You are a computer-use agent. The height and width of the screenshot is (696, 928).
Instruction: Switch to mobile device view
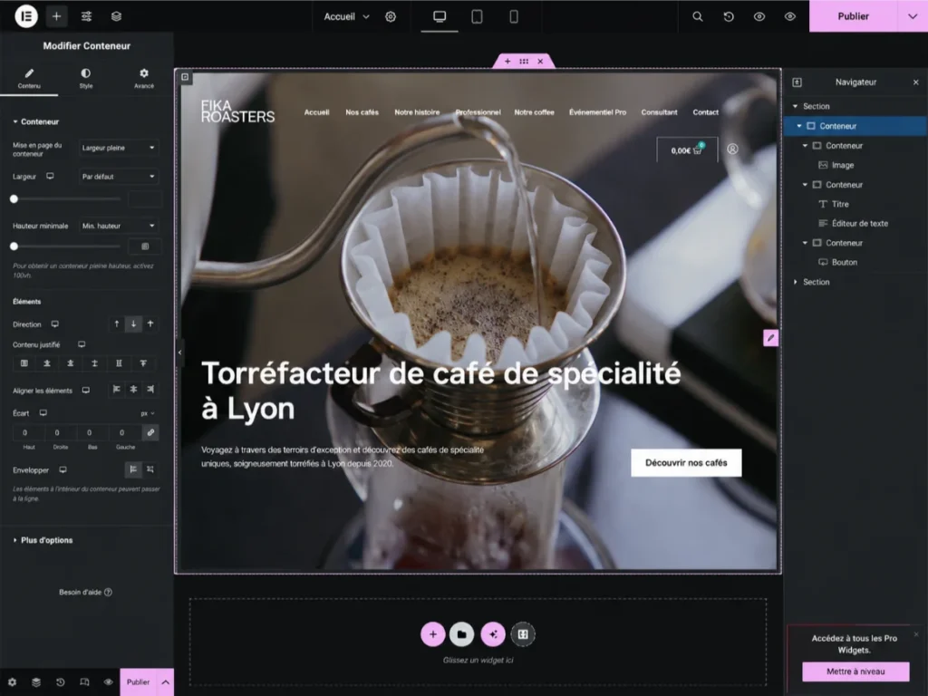click(x=514, y=16)
